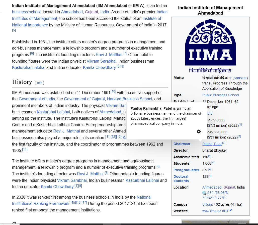Jump to citation [7] after Ravi J. Matthai

[125, 54]
